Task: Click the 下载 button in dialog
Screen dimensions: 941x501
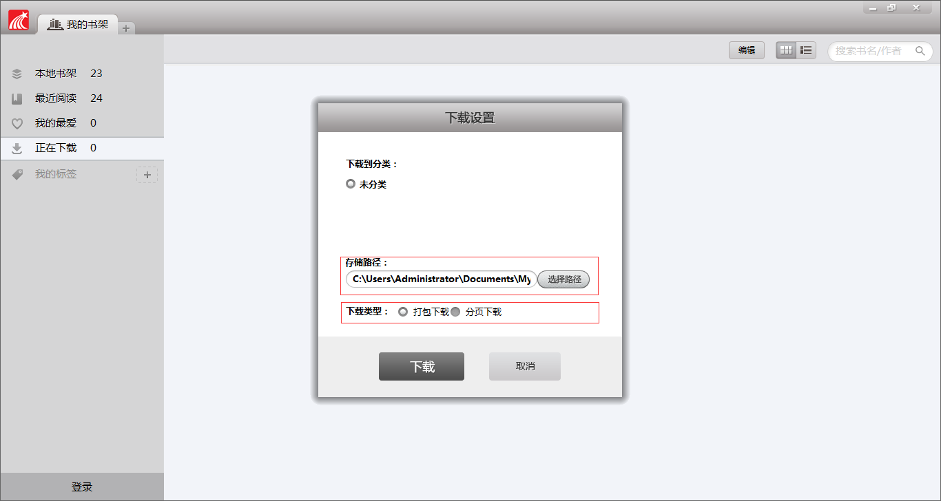Action: tap(422, 367)
